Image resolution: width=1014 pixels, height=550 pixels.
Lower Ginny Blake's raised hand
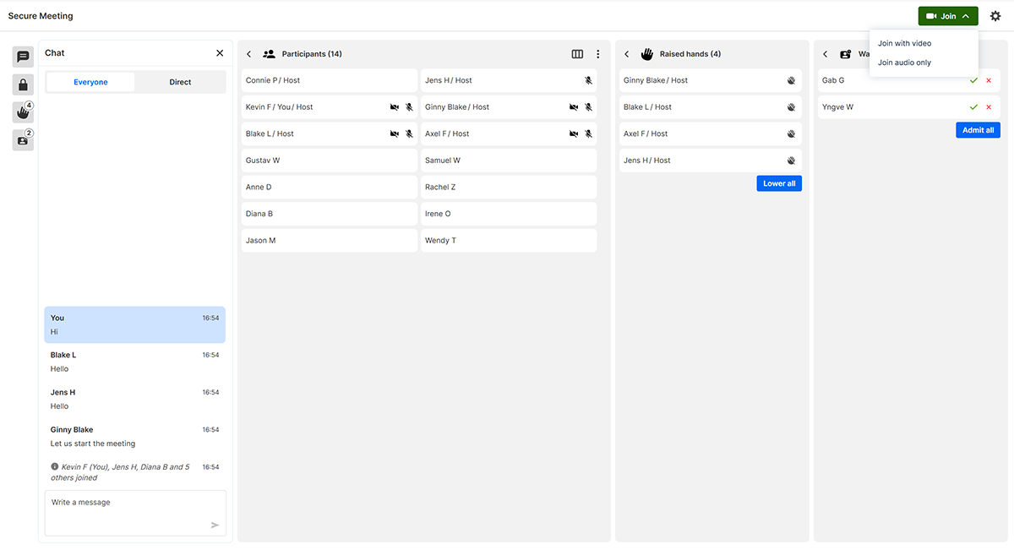[x=791, y=80]
